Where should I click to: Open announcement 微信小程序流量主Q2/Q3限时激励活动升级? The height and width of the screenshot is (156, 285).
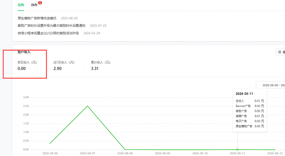(48, 33)
